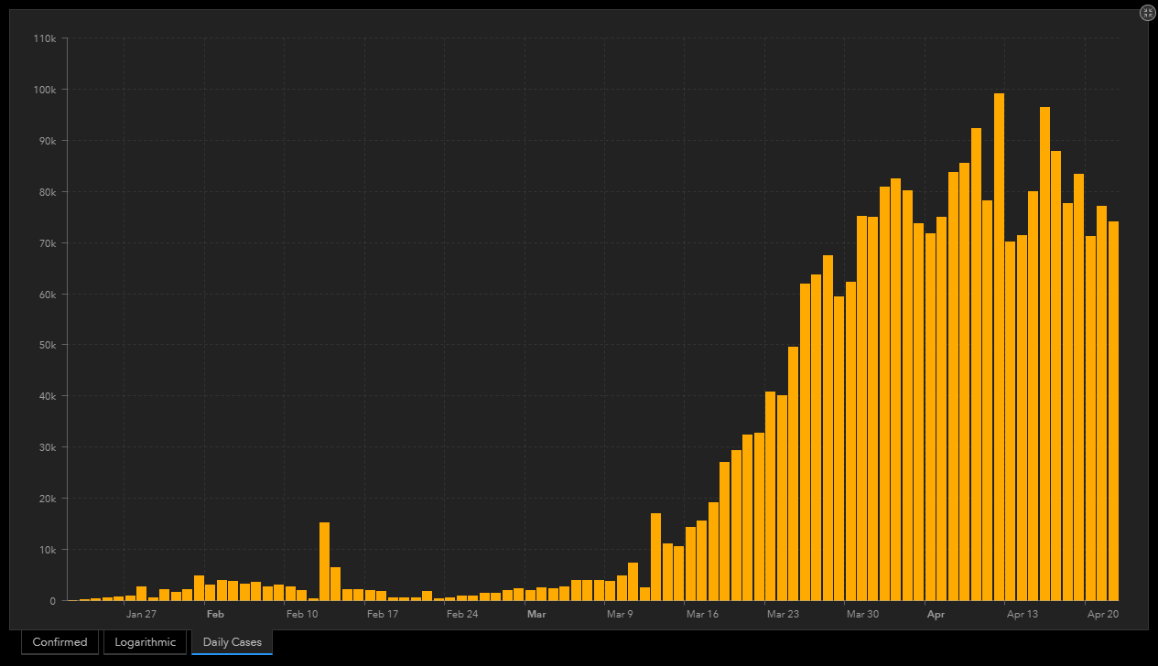
Task: Click the tallest bar near 99k
Action: pyautogui.click(x=999, y=348)
